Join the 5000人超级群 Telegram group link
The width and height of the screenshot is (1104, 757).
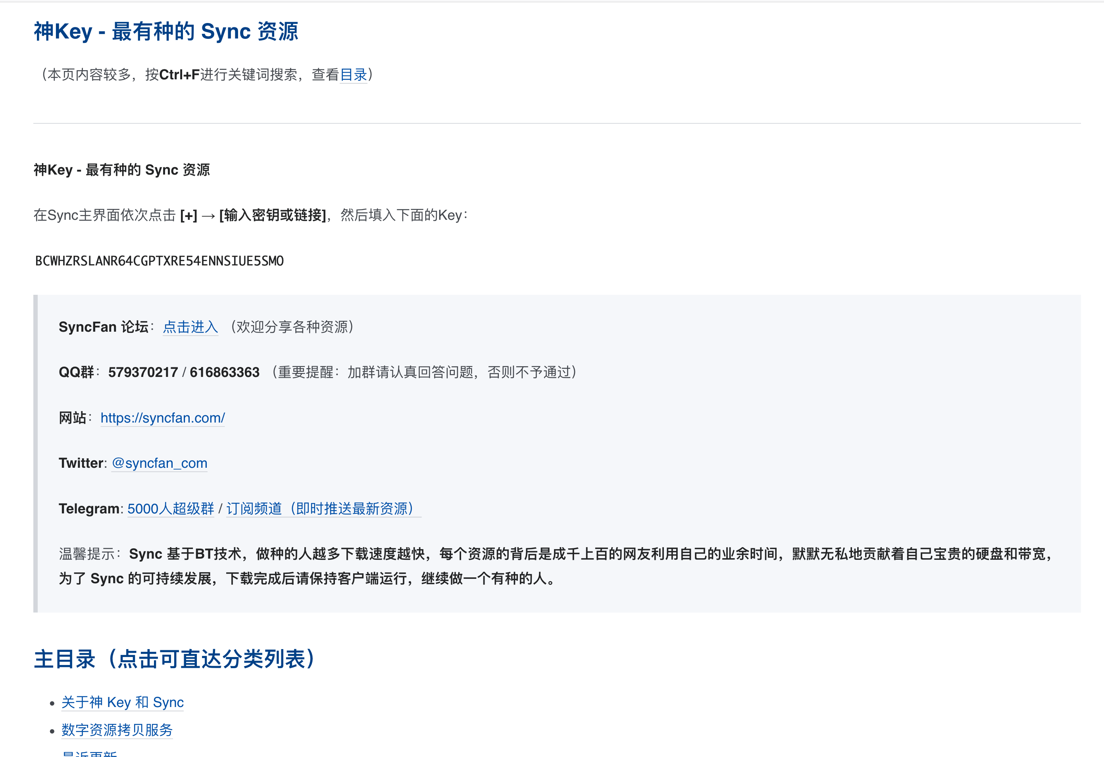pyautogui.click(x=171, y=509)
